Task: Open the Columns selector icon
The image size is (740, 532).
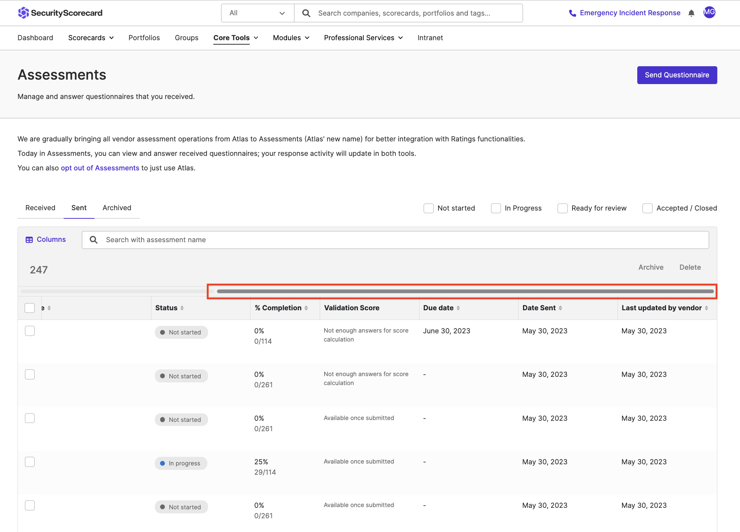Action: click(29, 239)
